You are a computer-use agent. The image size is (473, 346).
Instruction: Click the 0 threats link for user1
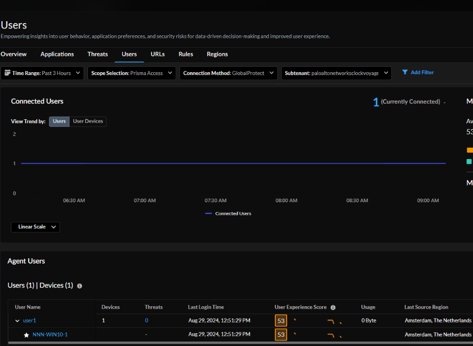coord(147,320)
